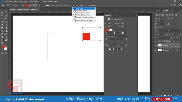Click the search icon at top right

(171, 5)
